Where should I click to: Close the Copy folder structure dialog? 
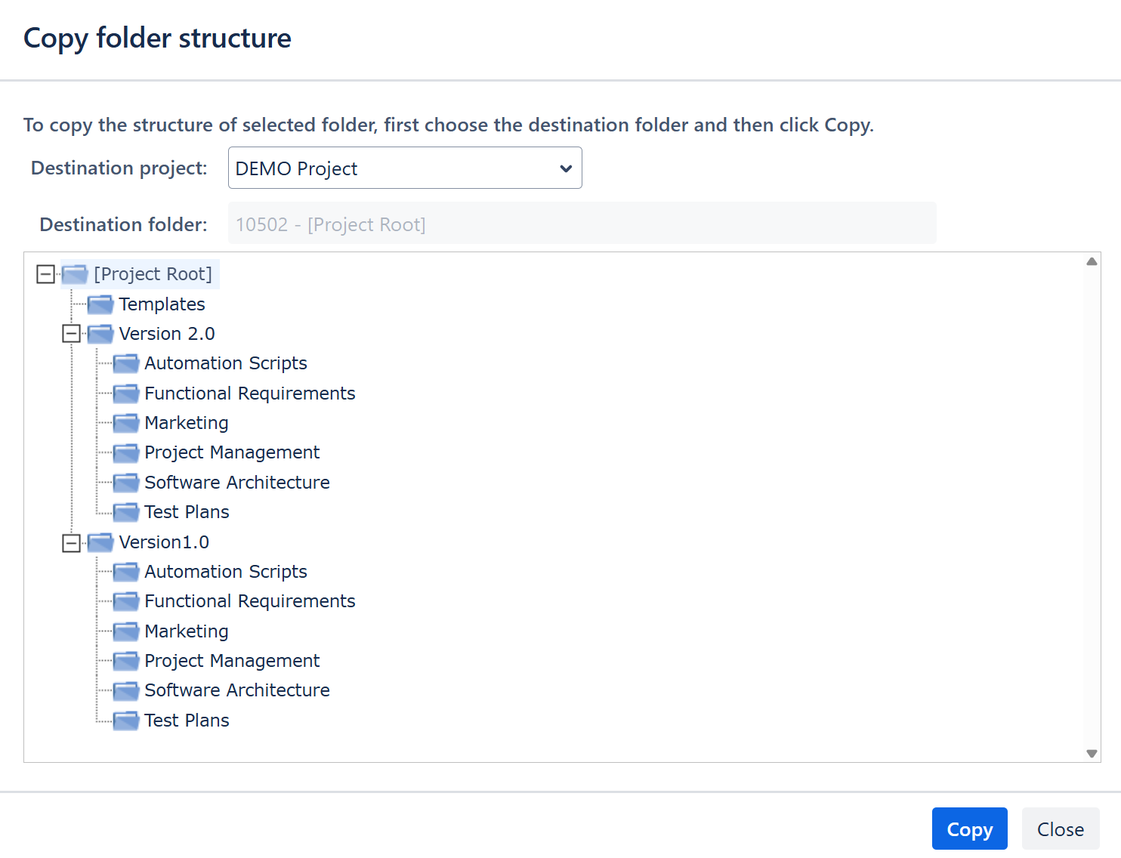(x=1060, y=829)
